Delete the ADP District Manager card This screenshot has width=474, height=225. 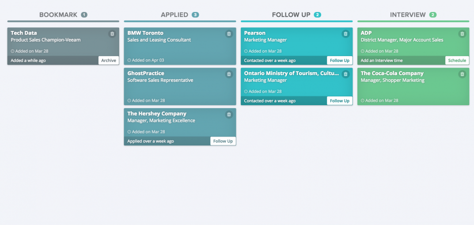point(462,34)
